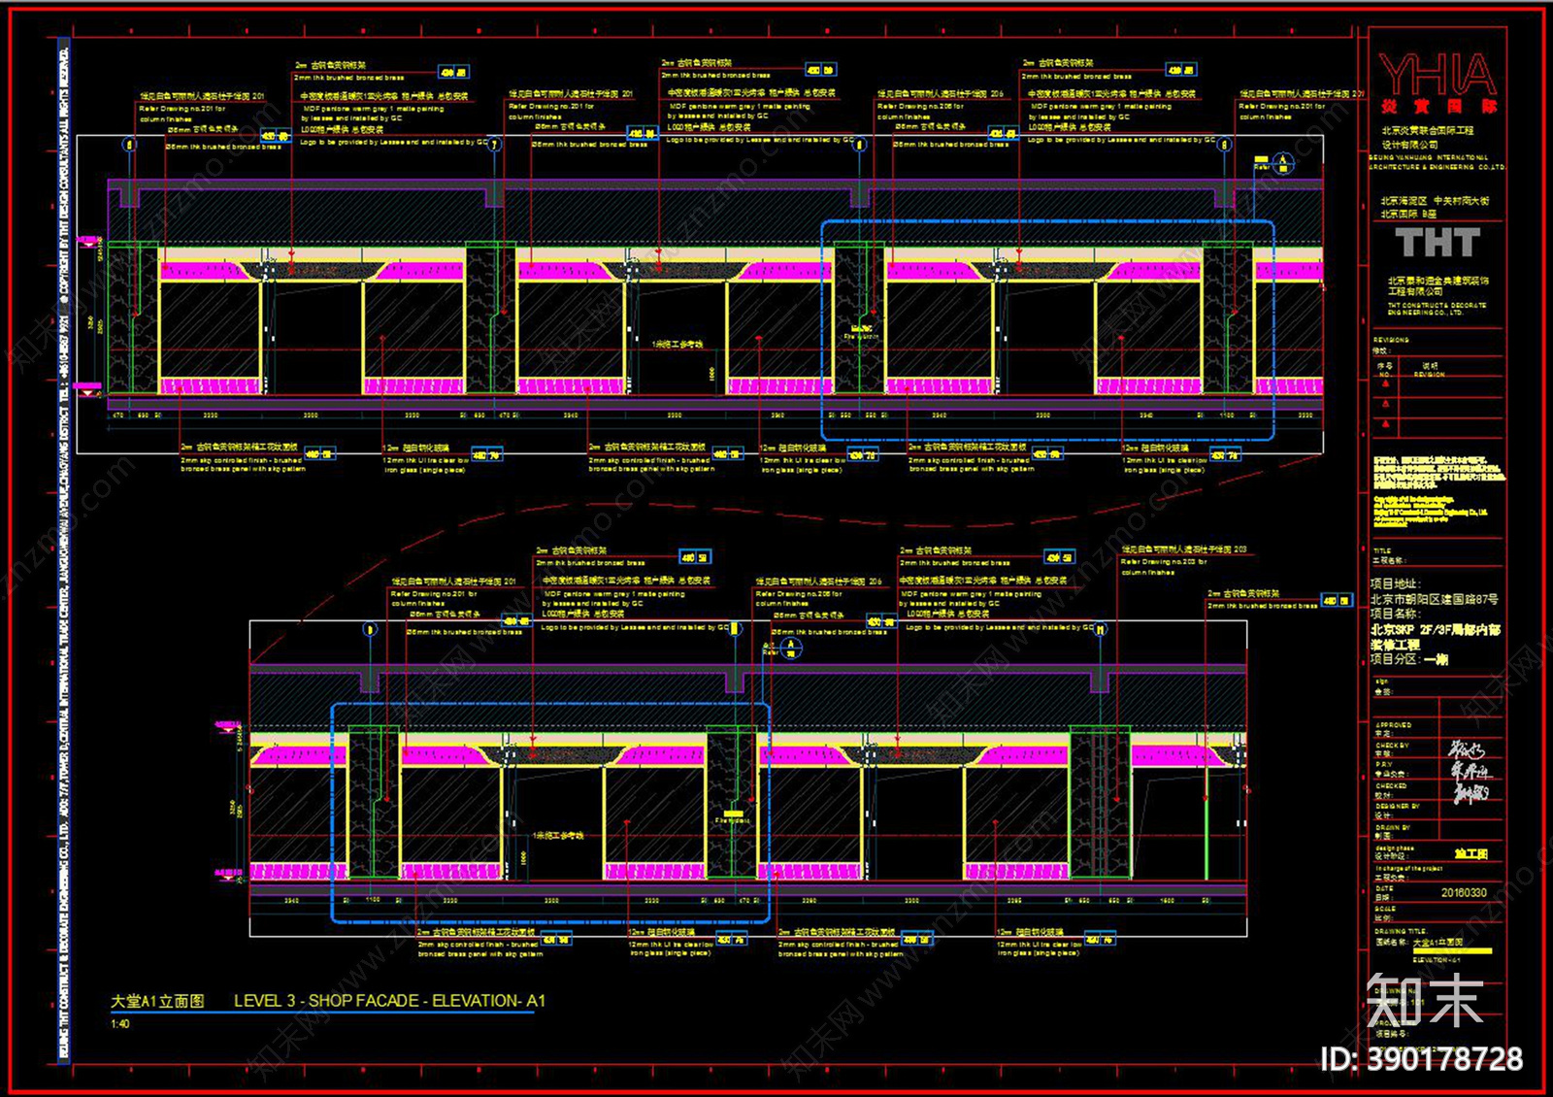Click the "项目地址:" label
The height and width of the screenshot is (1097, 1553).
click(x=1396, y=584)
